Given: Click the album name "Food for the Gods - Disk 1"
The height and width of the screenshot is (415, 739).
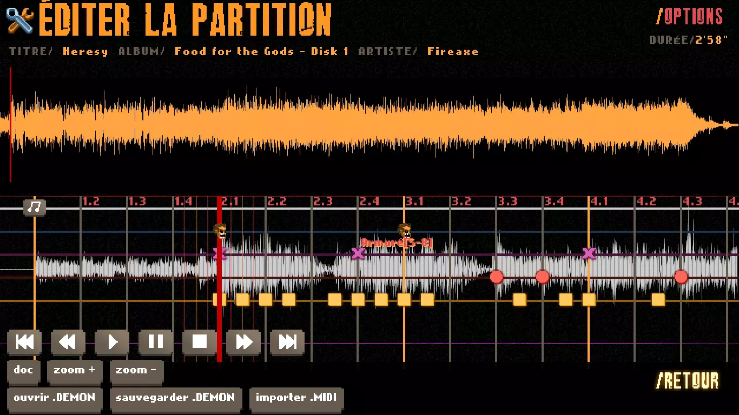Looking at the screenshot, I should 262,52.
